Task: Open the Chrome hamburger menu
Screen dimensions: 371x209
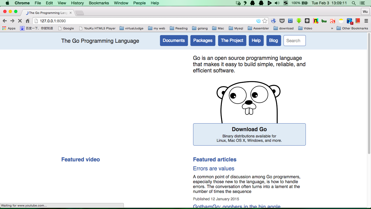Action: [366, 21]
